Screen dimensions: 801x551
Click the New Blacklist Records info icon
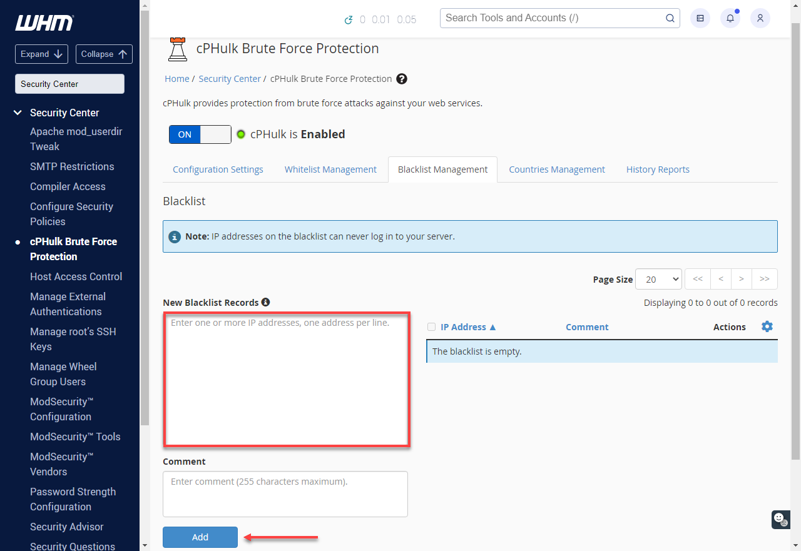click(266, 302)
